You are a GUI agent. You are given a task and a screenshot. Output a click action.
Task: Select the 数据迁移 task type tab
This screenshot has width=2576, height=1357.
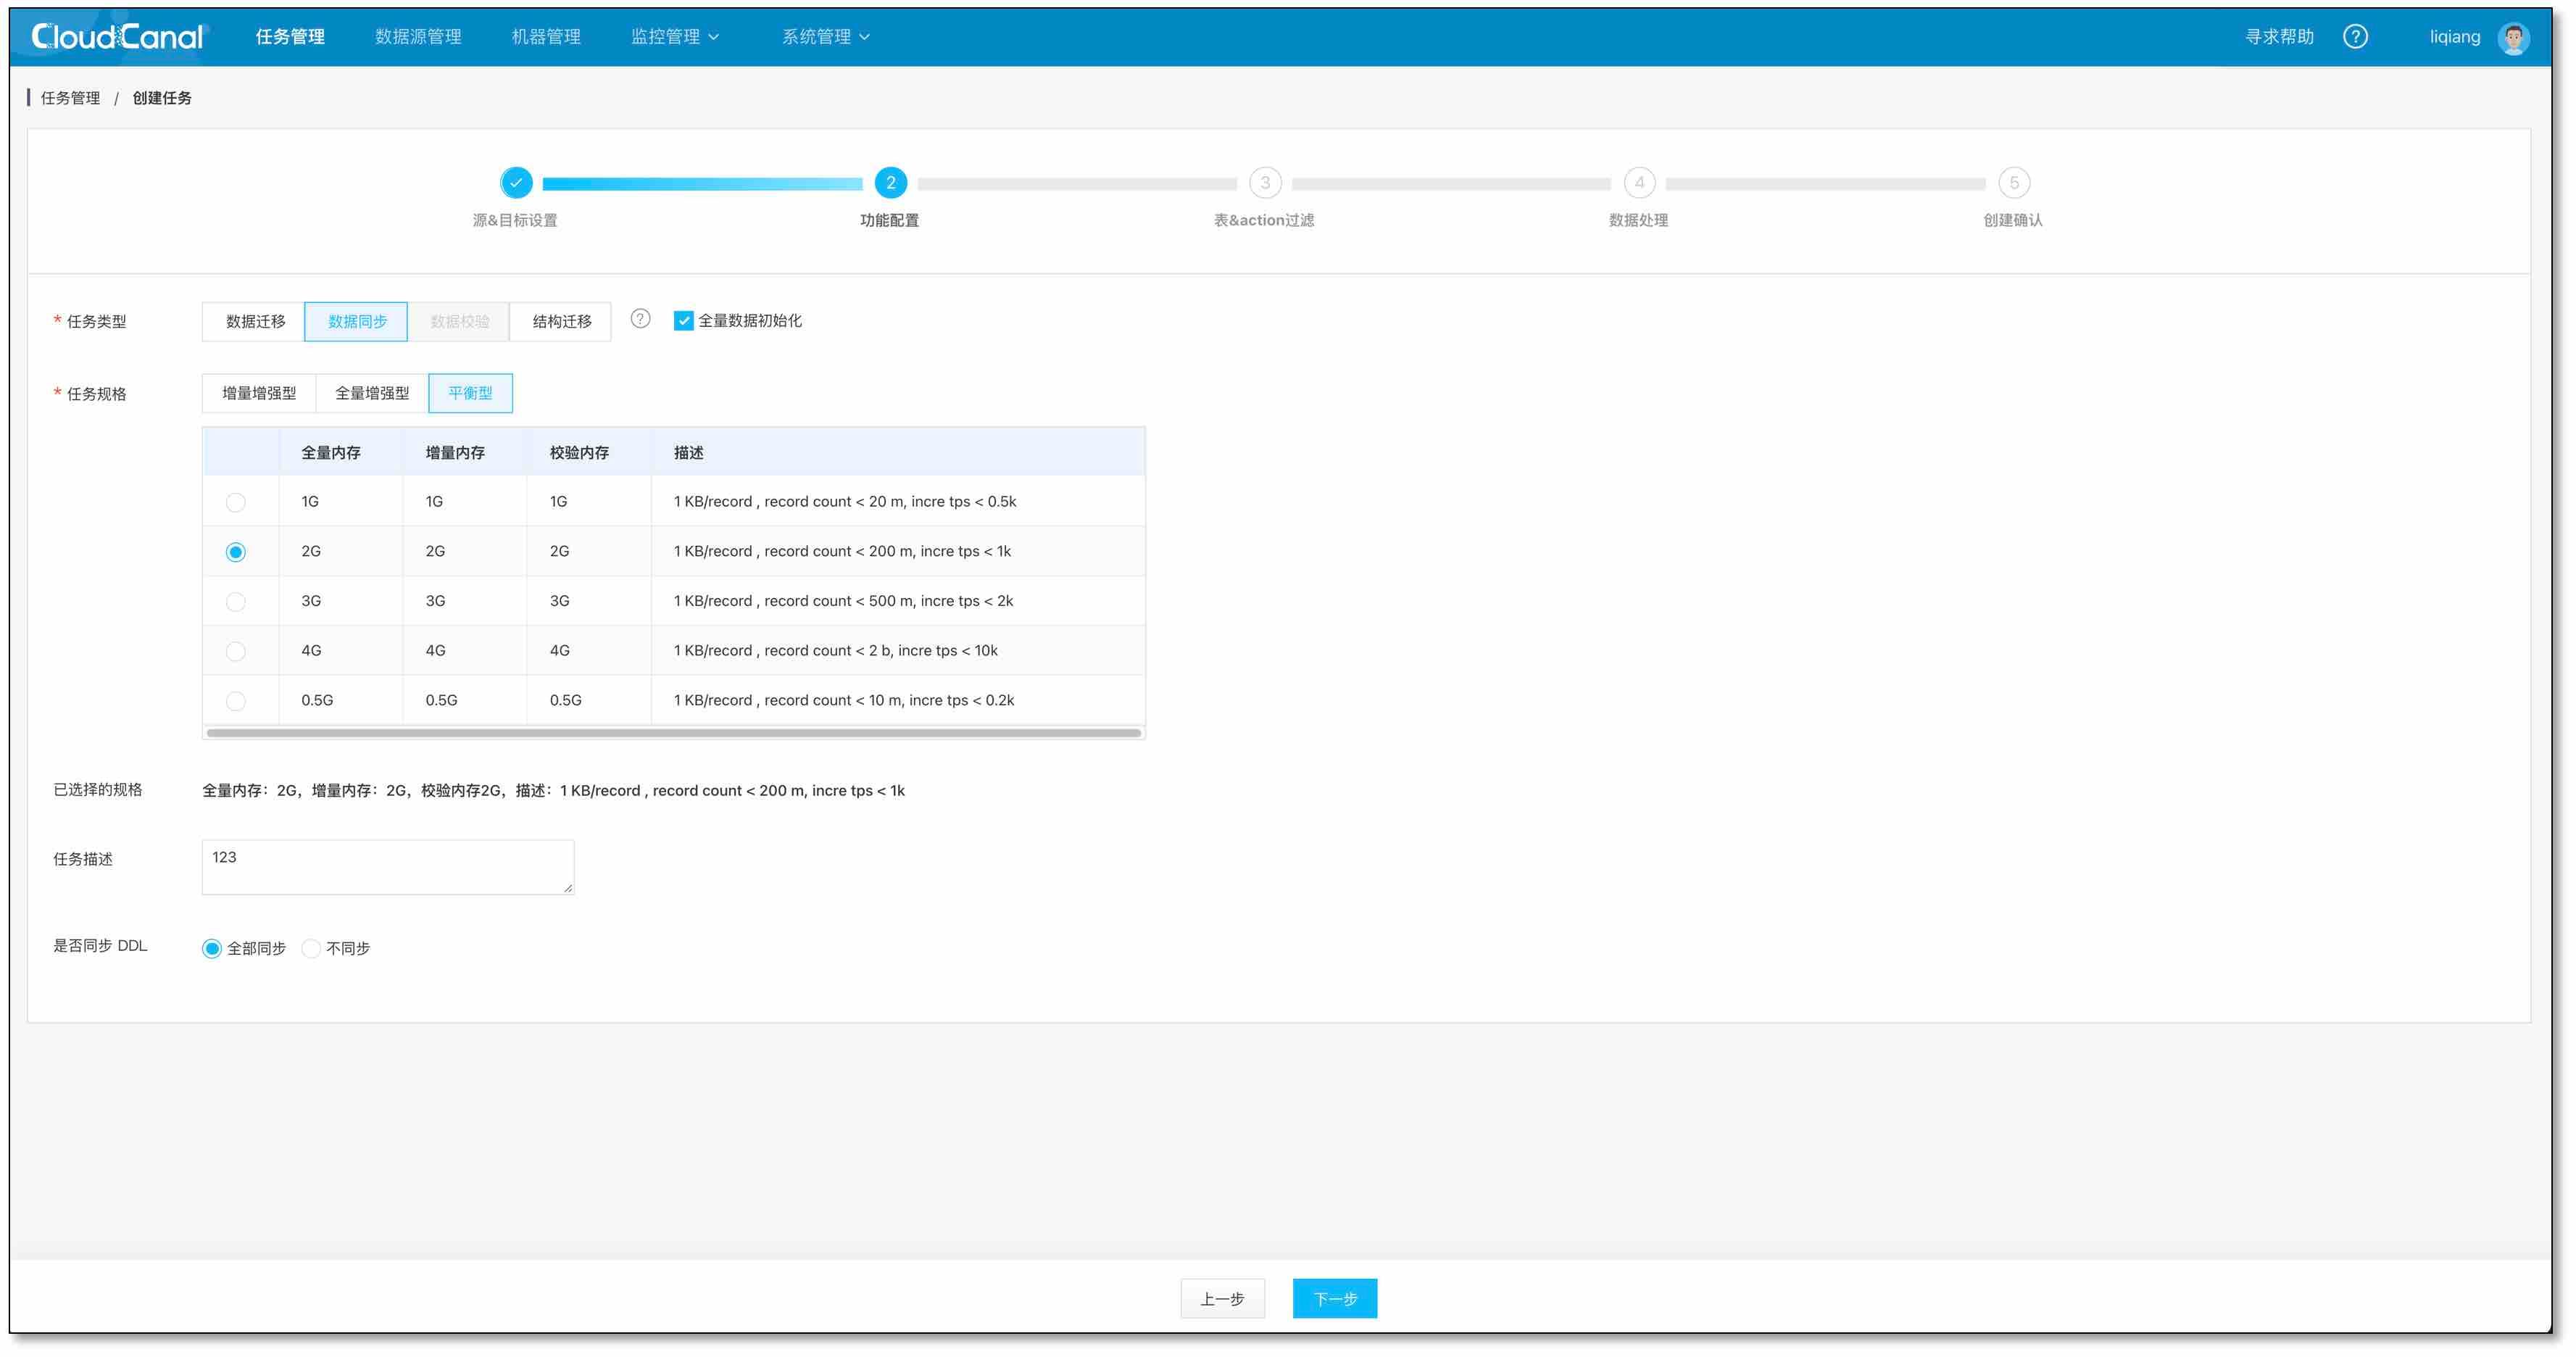[x=254, y=321]
